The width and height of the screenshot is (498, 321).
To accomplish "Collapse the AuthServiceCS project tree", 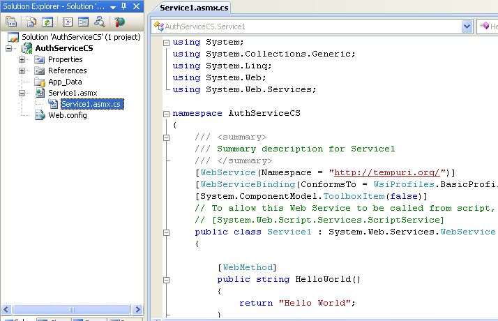I will coord(8,48).
